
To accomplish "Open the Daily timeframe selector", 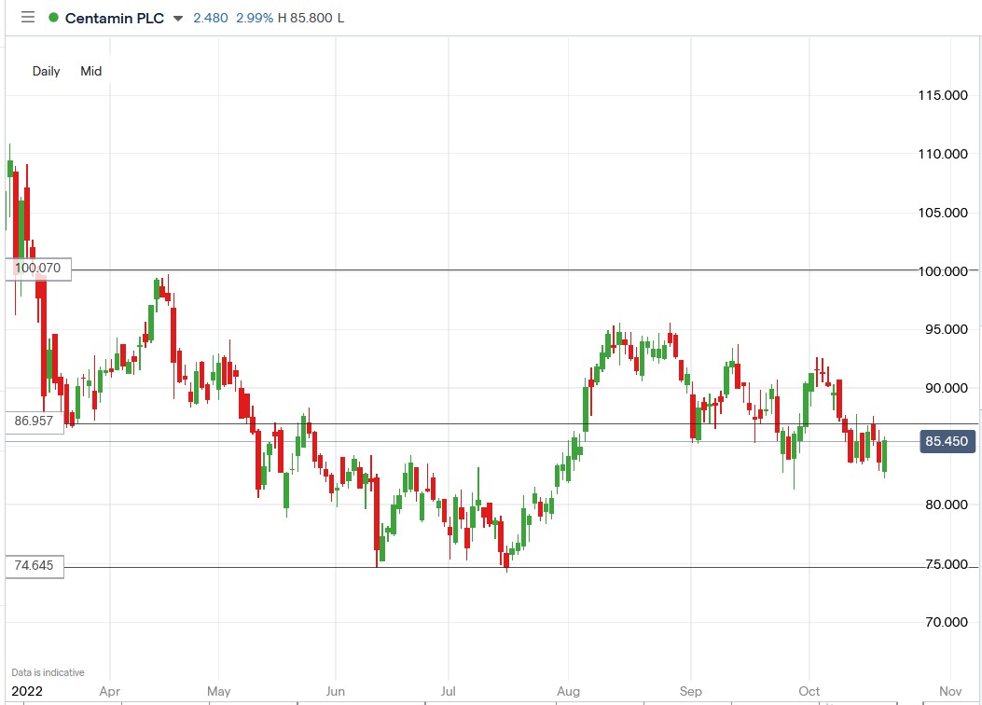I will pyautogui.click(x=46, y=71).
